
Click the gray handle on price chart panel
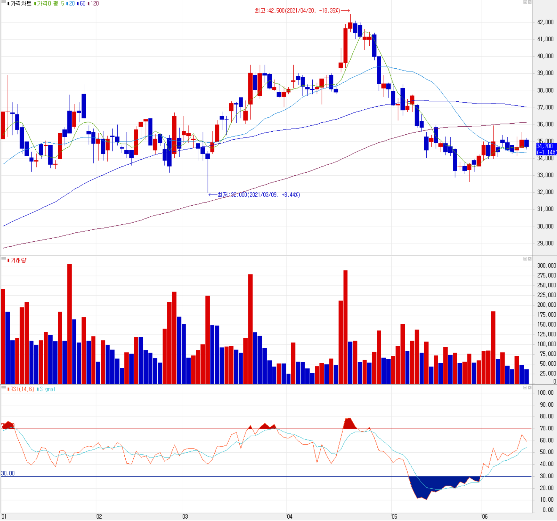(x=4, y=2)
